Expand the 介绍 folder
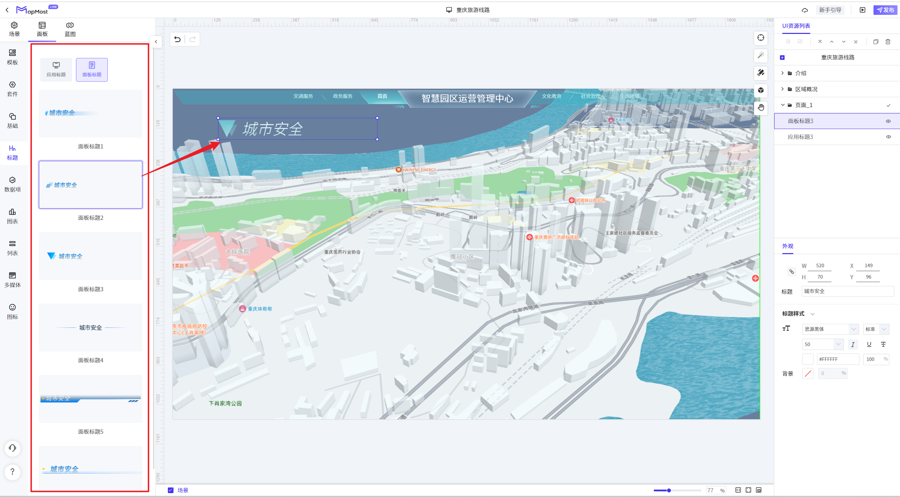900x497 pixels. [x=782, y=73]
